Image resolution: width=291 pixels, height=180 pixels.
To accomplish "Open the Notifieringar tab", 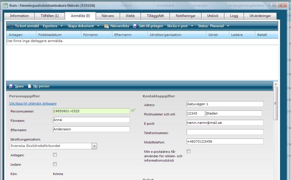I will (186, 16).
